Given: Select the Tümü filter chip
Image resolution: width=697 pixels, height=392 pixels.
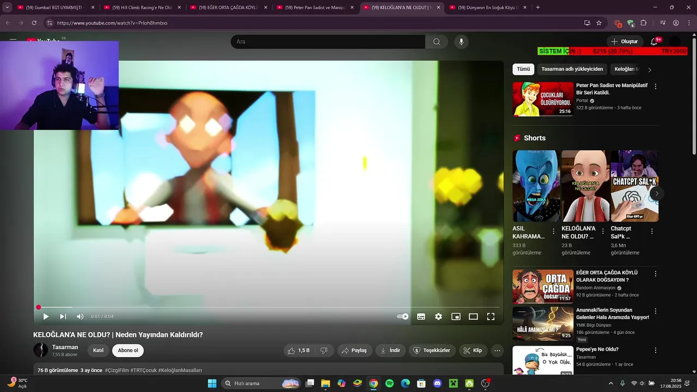Looking at the screenshot, I should (523, 69).
